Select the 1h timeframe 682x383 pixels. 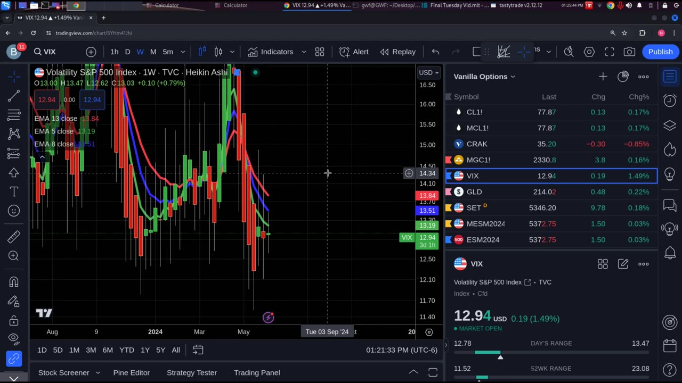point(115,52)
